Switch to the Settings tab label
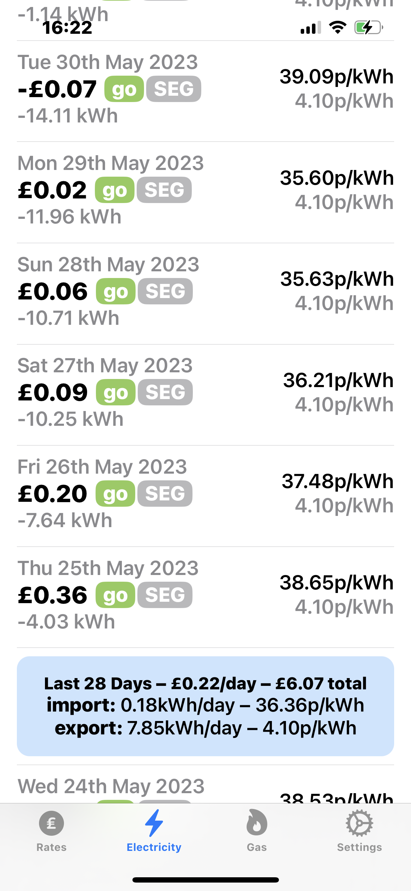This screenshot has height=891, width=411. [x=359, y=847]
